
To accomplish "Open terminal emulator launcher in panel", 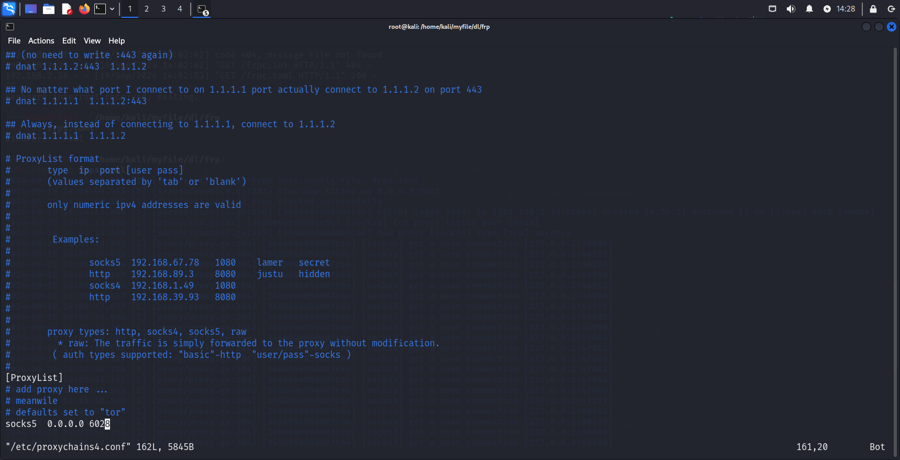I will 100,9.
